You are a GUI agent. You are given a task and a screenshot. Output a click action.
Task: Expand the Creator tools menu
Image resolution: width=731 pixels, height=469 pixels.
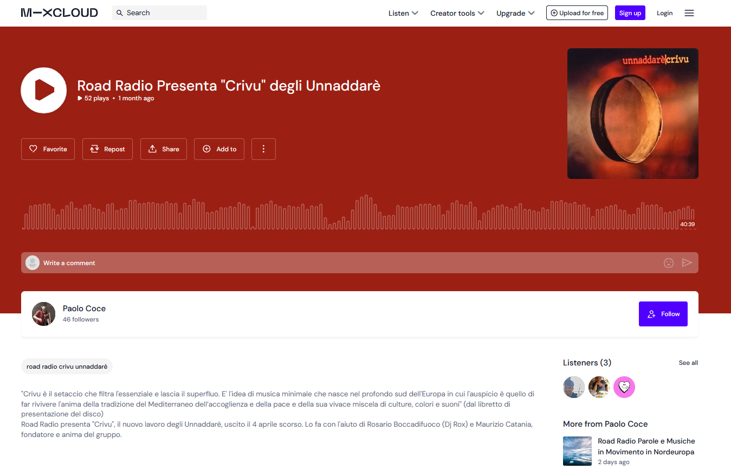pos(457,13)
